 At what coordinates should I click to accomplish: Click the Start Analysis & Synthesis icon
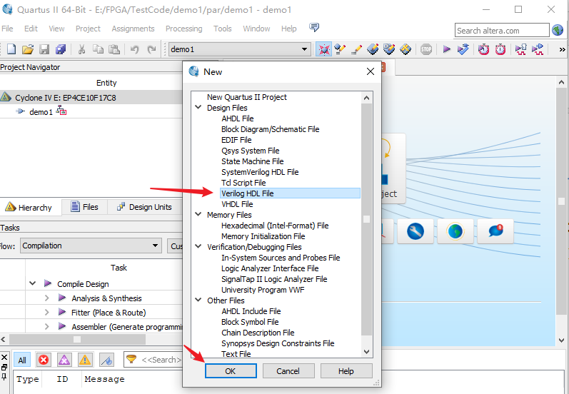coord(463,49)
